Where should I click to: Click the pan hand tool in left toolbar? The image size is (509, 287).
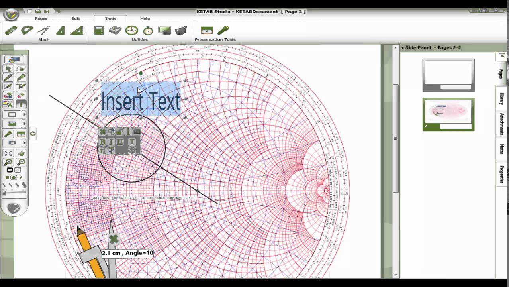[x=22, y=153]
